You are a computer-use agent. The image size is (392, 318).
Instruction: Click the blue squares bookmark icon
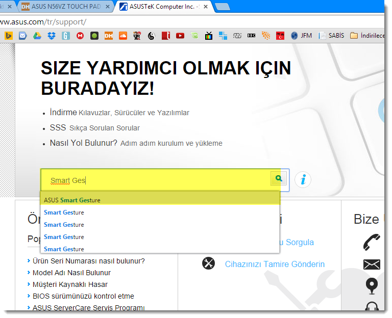tap(223, 36)
